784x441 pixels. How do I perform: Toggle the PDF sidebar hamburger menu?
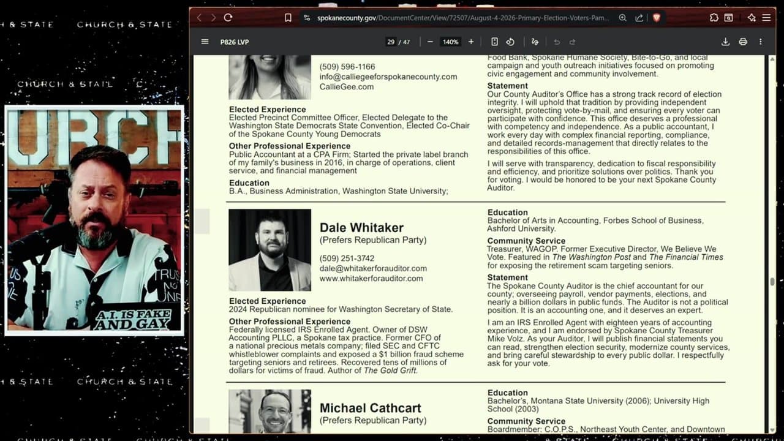tap(205, 42)
